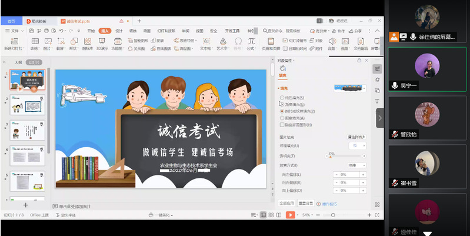Select the 纯色填充 solid fill option

point(282,98)
